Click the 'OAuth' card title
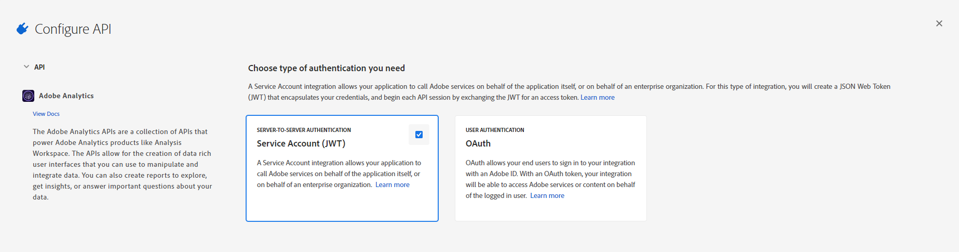Screen dimensions: 959x252 478,143
